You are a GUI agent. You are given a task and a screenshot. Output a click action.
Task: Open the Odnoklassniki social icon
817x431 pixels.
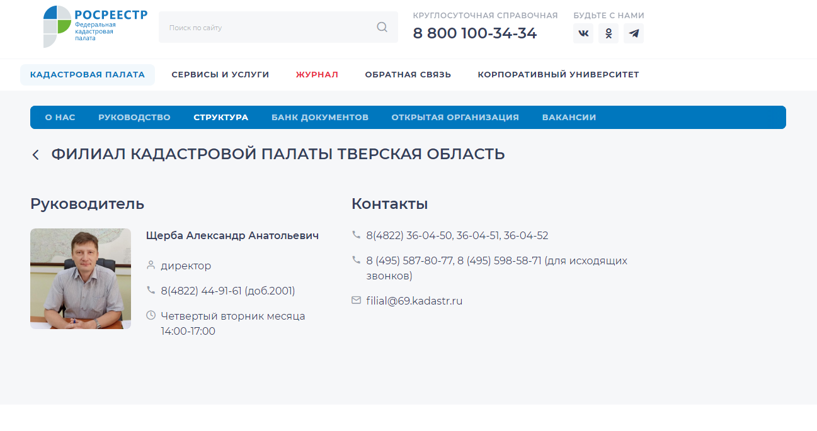pos(608,33)
